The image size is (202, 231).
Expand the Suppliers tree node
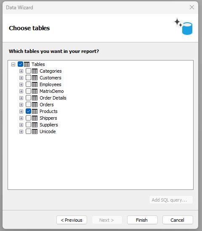[21, 125]
